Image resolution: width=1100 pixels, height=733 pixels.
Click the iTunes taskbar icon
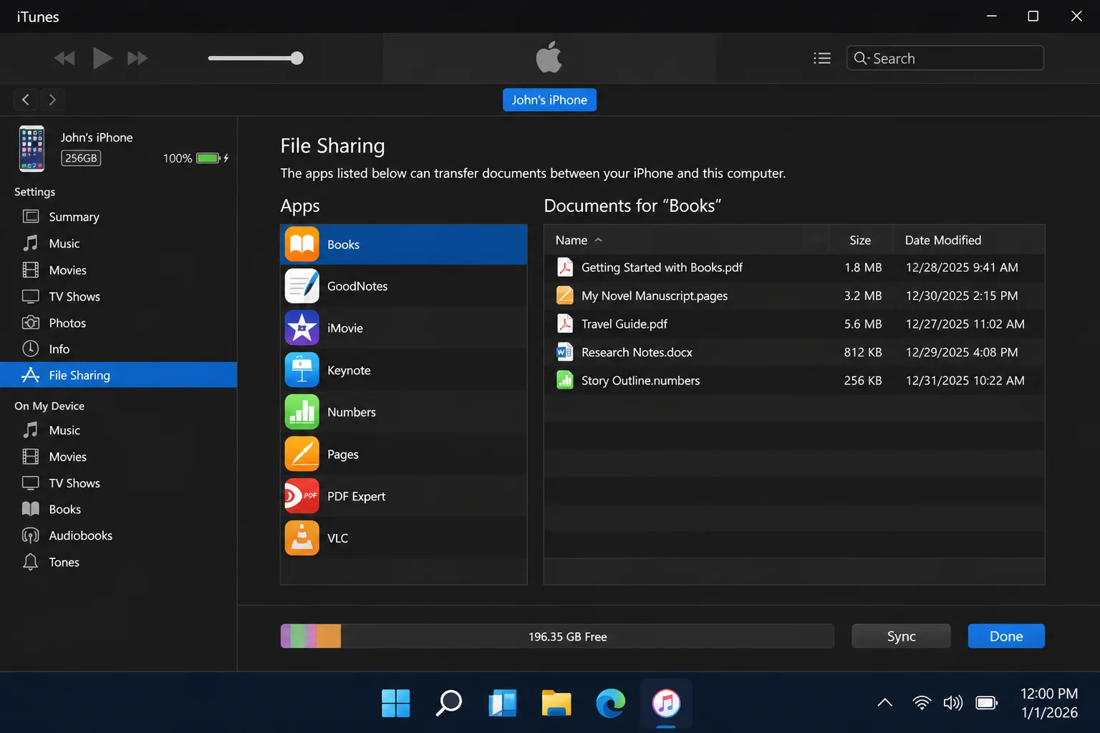666,703
